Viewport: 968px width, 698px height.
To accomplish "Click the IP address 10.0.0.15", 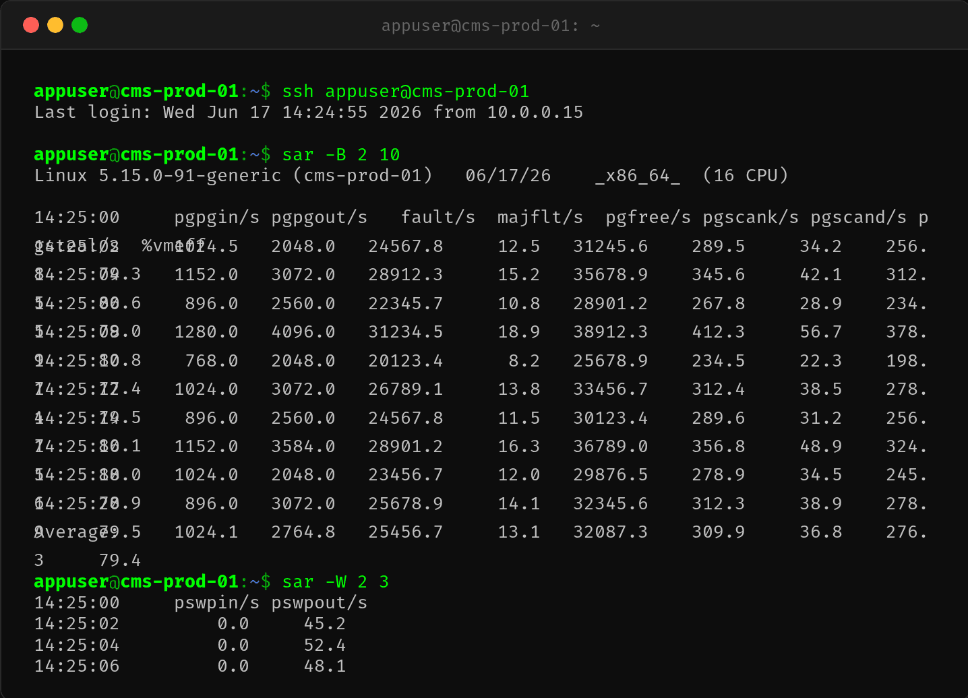I will pyautogui.click(x=535, y=112).
